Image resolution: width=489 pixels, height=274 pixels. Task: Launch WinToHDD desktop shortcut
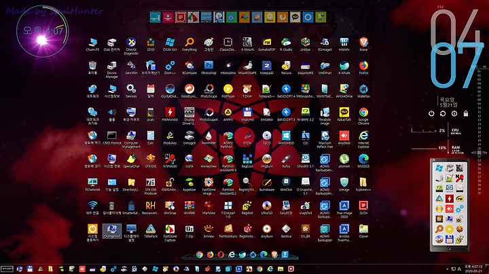pos(286,138)
